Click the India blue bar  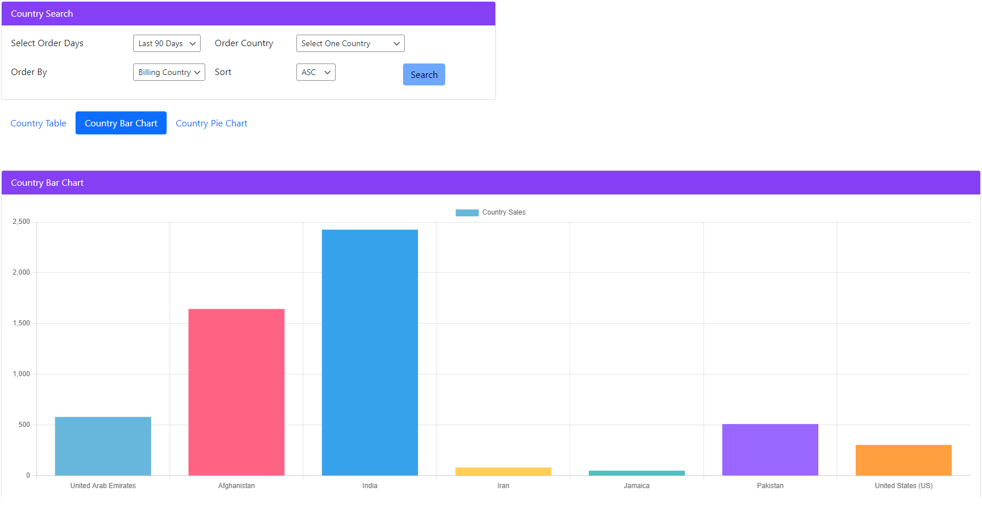370,353
